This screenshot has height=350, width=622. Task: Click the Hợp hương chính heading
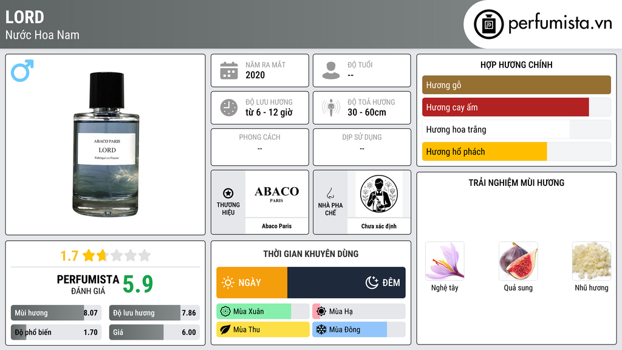tap(516, 64)
